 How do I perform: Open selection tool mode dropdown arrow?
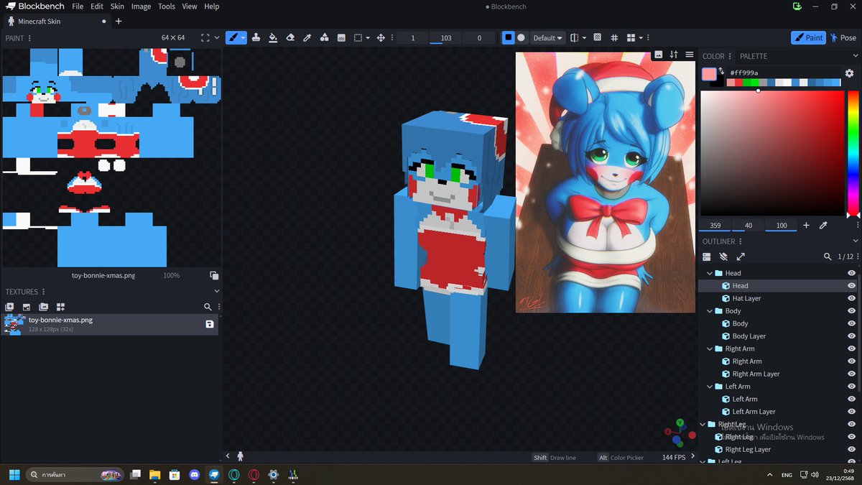point(368,37)
